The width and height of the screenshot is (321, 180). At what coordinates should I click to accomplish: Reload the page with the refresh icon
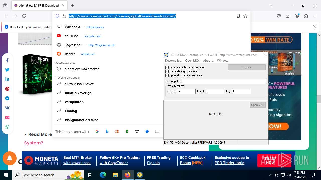coord(24,16)
